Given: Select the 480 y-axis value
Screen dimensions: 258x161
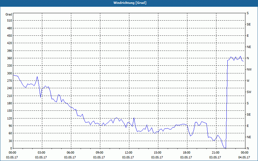Looking at the screenshot, I should [10, 28].
